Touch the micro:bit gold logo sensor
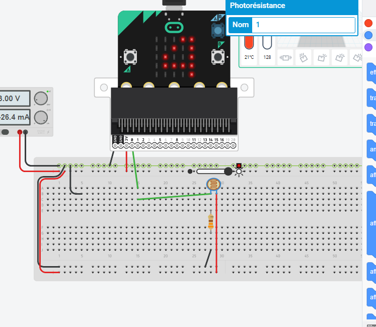 [174, 28]
